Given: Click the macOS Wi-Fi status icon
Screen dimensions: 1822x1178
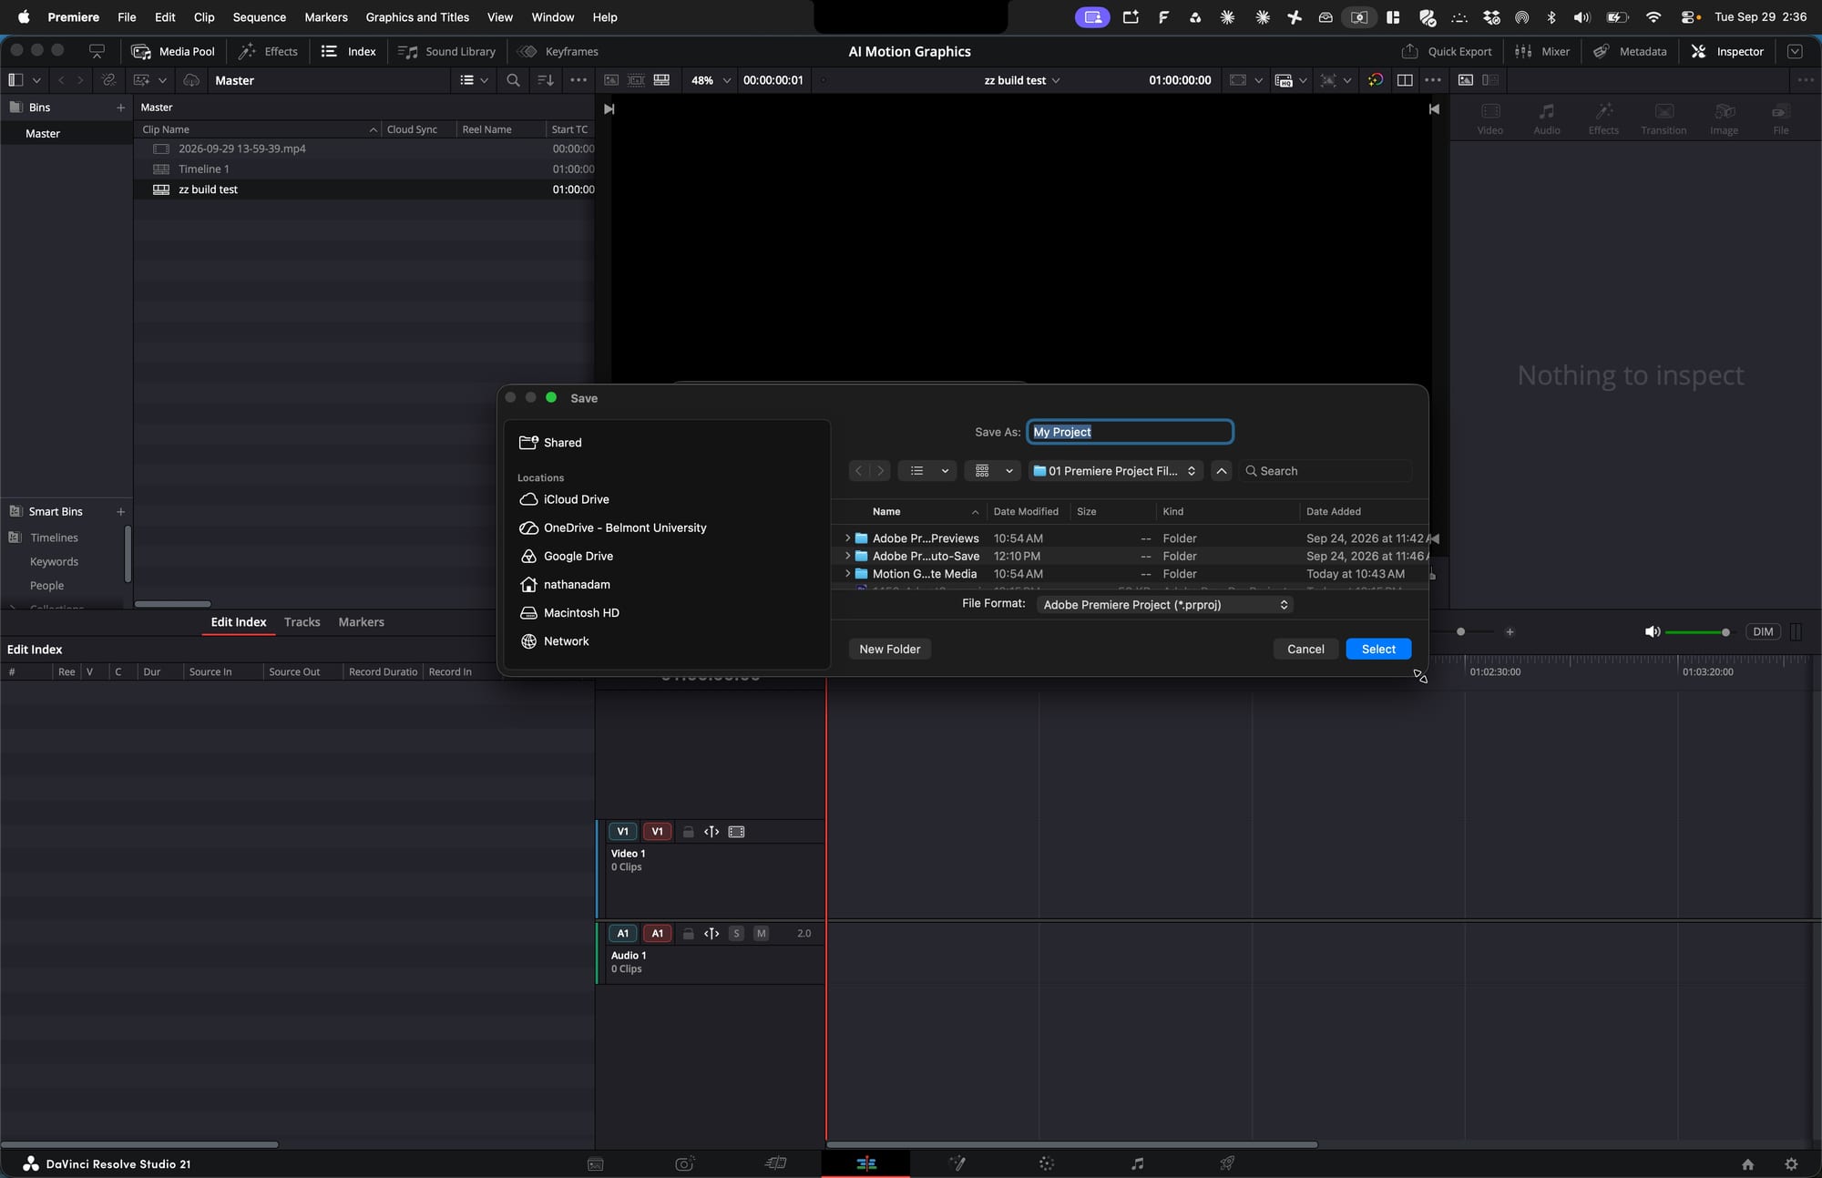Looking at the screenshot, I should click(x=1653, y=16).
